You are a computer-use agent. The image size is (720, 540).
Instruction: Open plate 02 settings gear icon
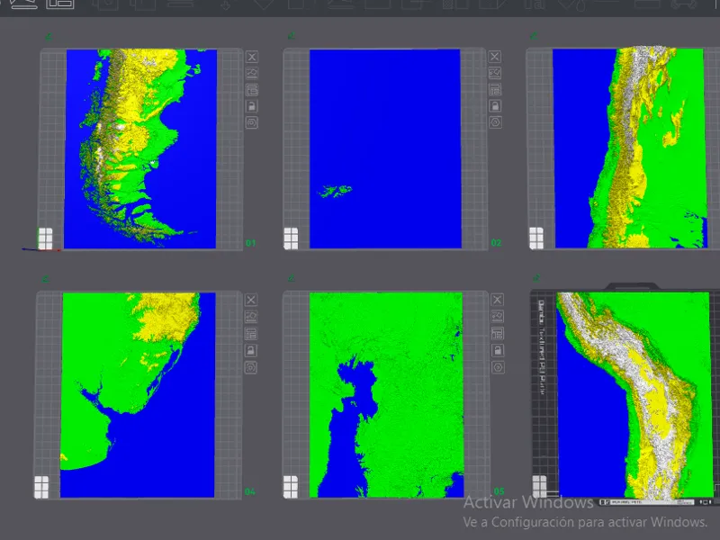(x=495, y=122)
